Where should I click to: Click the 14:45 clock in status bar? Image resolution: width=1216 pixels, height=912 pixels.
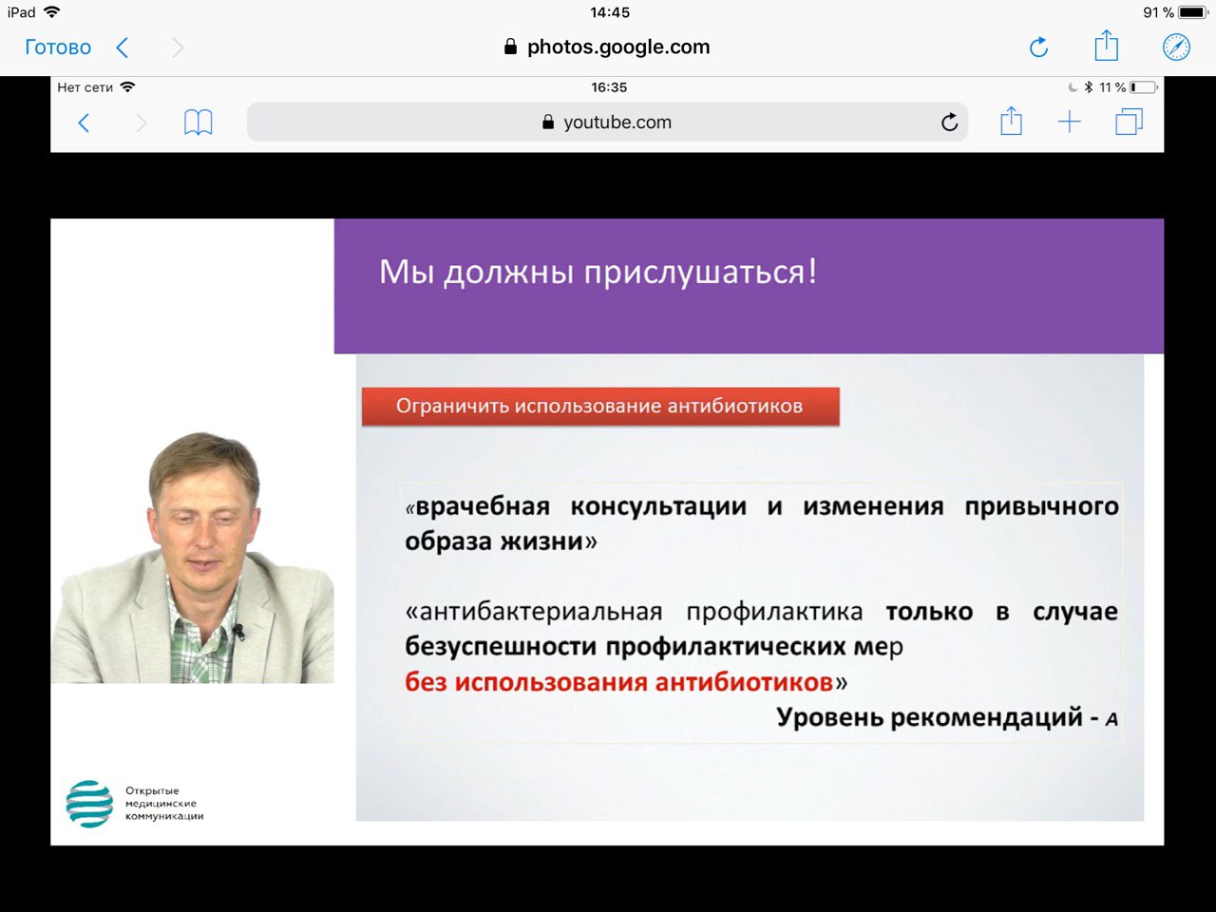[x=609, y=12]
